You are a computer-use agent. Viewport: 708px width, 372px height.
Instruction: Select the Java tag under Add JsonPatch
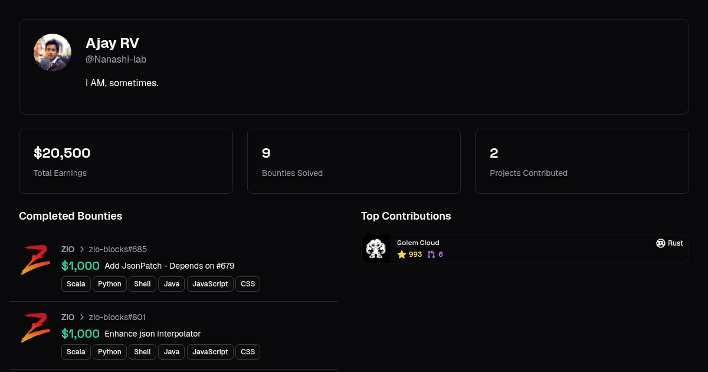[x=172, y=284]
